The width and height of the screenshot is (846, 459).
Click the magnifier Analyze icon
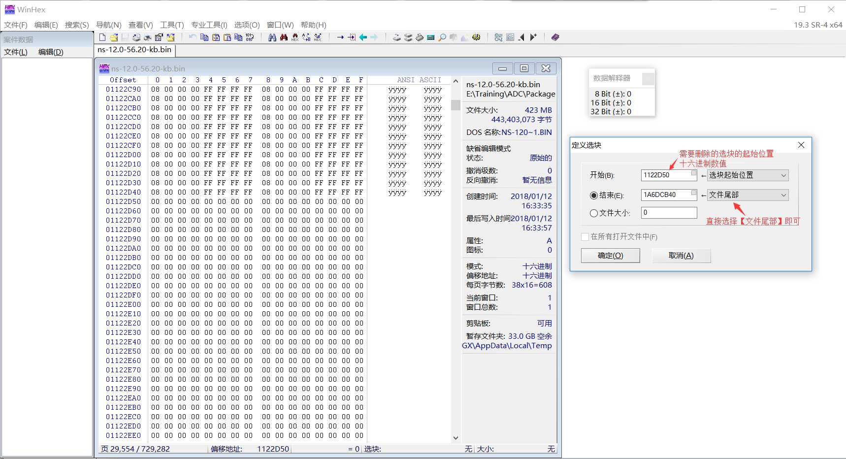click(442, 37)
